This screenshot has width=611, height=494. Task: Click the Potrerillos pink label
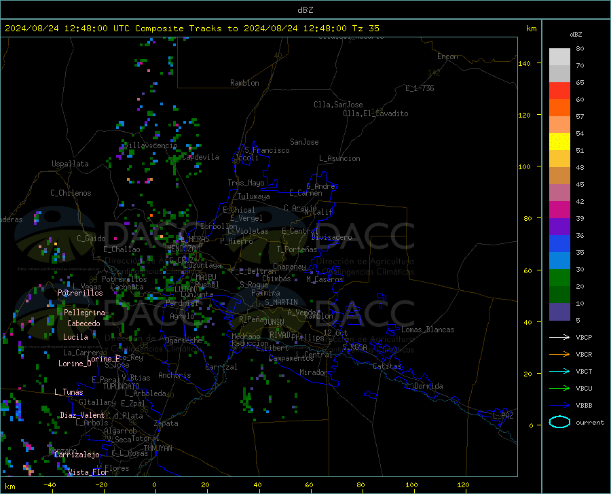[80, 293]
